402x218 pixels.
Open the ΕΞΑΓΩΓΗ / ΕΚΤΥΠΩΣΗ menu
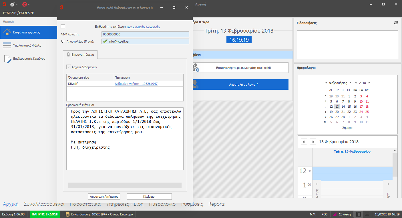[x=19, y=13]
